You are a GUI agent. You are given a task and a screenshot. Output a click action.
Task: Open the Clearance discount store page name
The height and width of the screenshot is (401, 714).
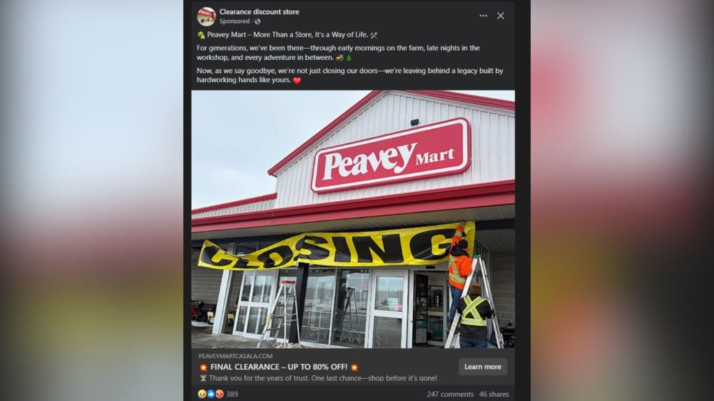click(x=259, y=12)
